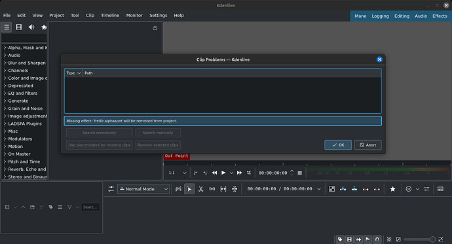Screen dimensions: 452x244
Task: Open the monitor hamburger options menu
Action: pos(300,173)
